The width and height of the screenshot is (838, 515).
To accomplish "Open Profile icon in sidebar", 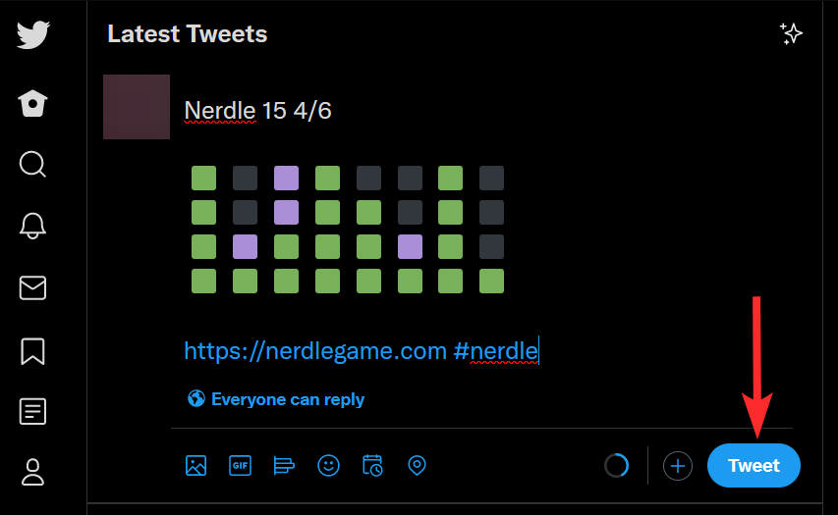I will pyautogui.click(x=32, y=472).
